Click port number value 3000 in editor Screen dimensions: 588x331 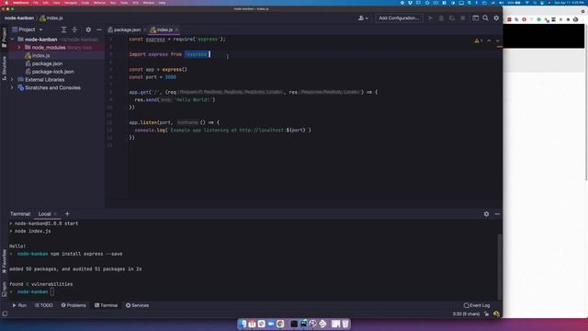pos(170,77)
